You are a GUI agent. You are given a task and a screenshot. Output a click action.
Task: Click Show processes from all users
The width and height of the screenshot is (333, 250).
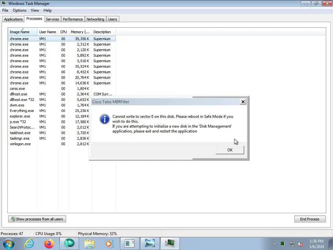37,219
